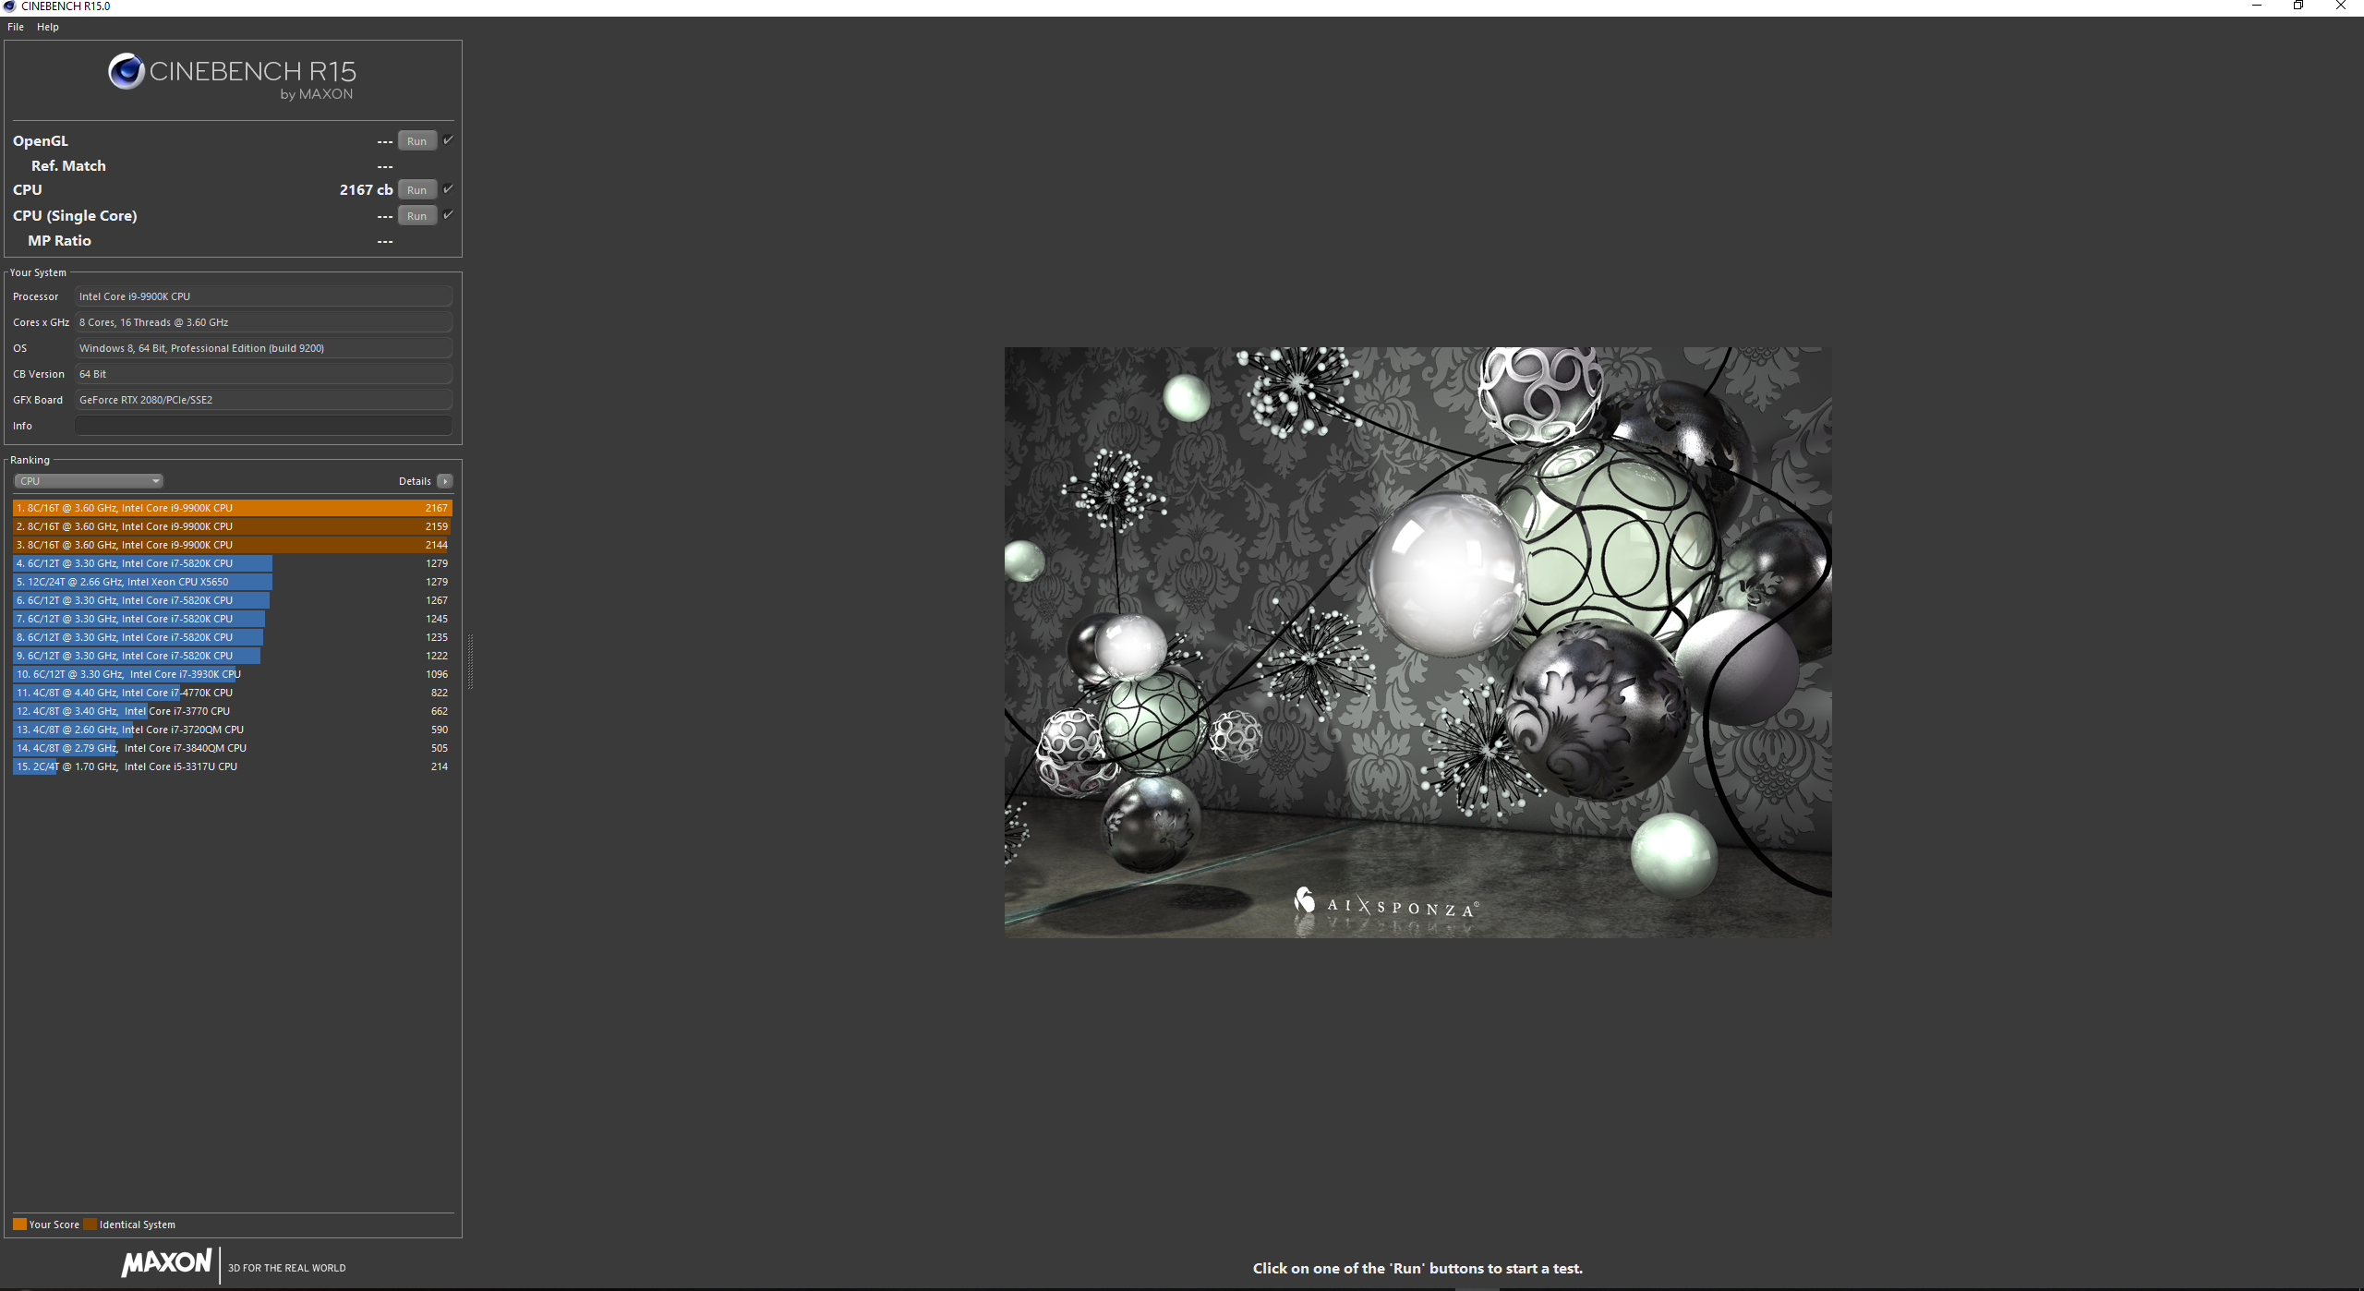The height and width of the screenshot is (1291, 2364).
Task: Click the MP Ratio label
Action: click(59, 240)
